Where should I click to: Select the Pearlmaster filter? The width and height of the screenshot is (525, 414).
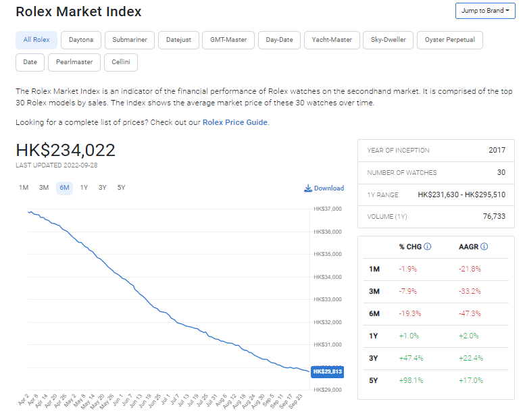click(74, 62)
